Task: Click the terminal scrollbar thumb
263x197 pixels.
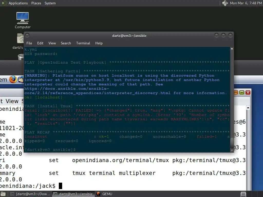Action: coord(232,143)
